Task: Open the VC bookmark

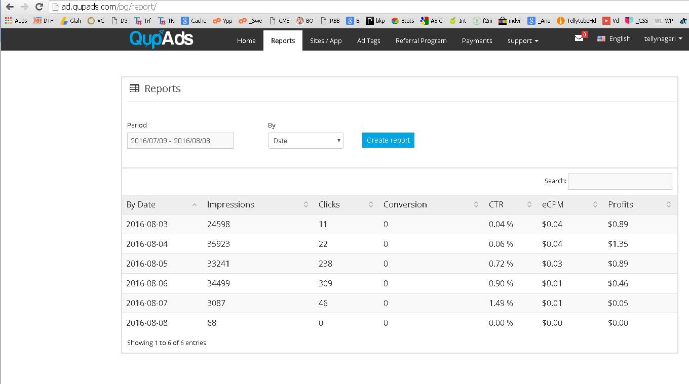Action: [x=96, y=21]
